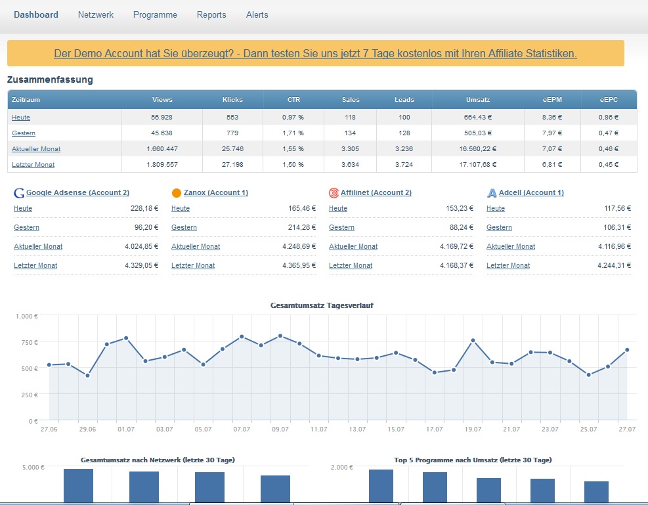Select the 19.07 data point on revenue chart

[x=473, y=341]
